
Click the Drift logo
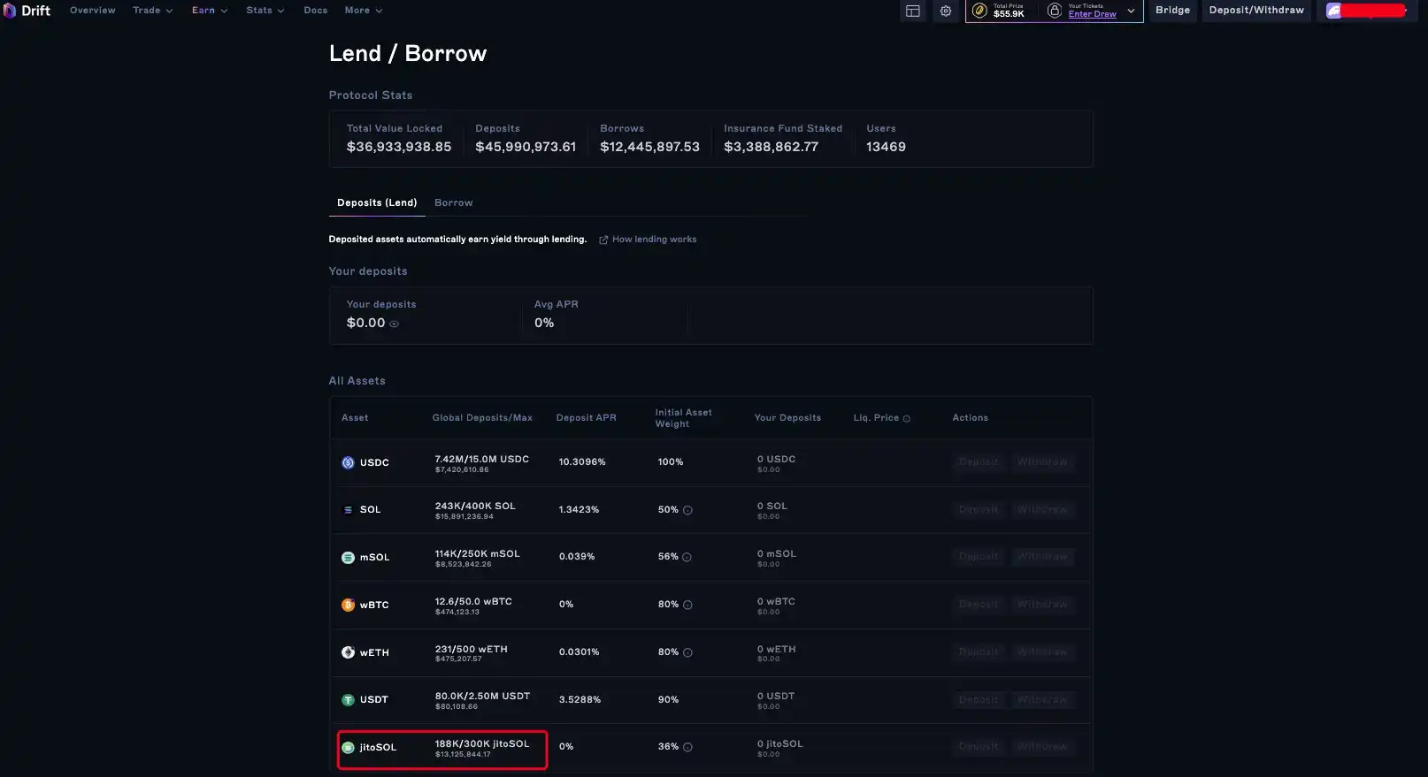coord(27,11)
